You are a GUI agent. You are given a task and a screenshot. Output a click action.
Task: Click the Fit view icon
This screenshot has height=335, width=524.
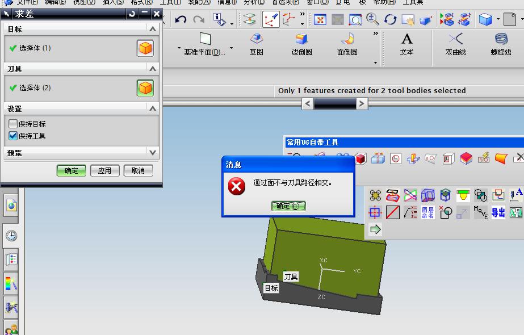(320, 20)
